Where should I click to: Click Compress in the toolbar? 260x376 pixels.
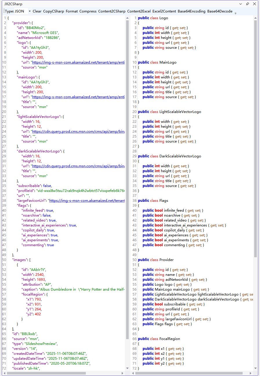(x=88, y=11)
